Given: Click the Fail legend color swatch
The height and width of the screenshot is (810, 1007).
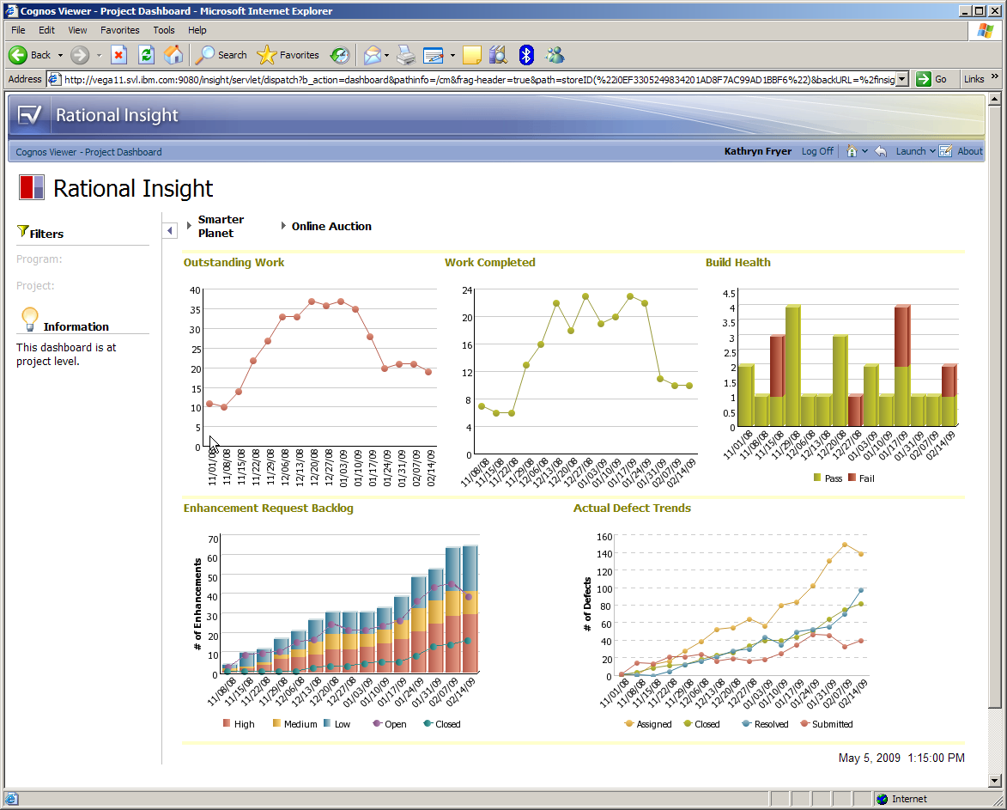Looking at the screenshot, I should (x=852, y=478).
